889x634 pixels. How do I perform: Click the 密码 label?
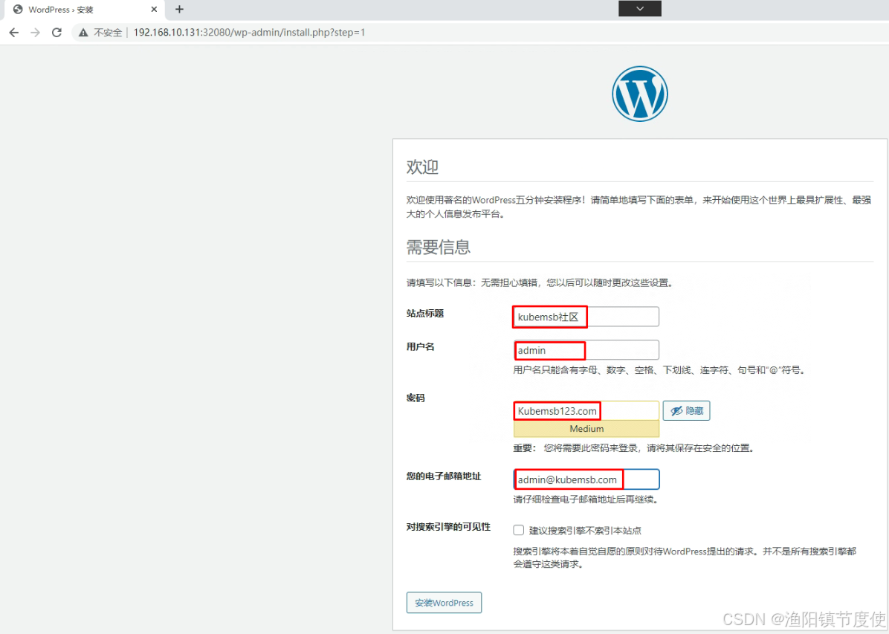[x=416, y=398]
